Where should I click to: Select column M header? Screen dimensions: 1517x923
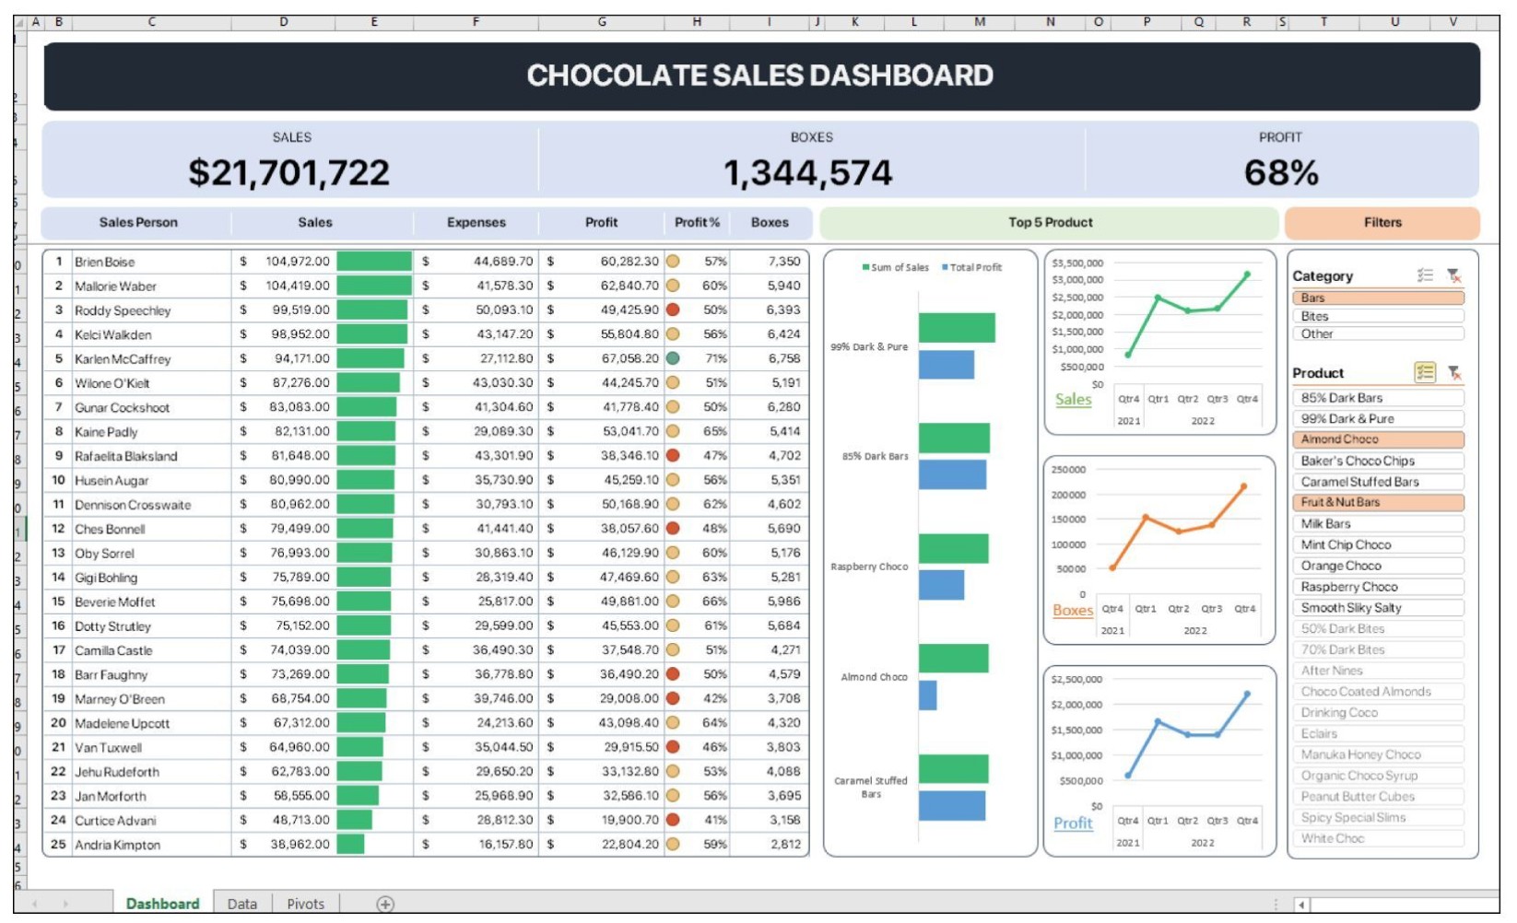(x=979, y=21)
